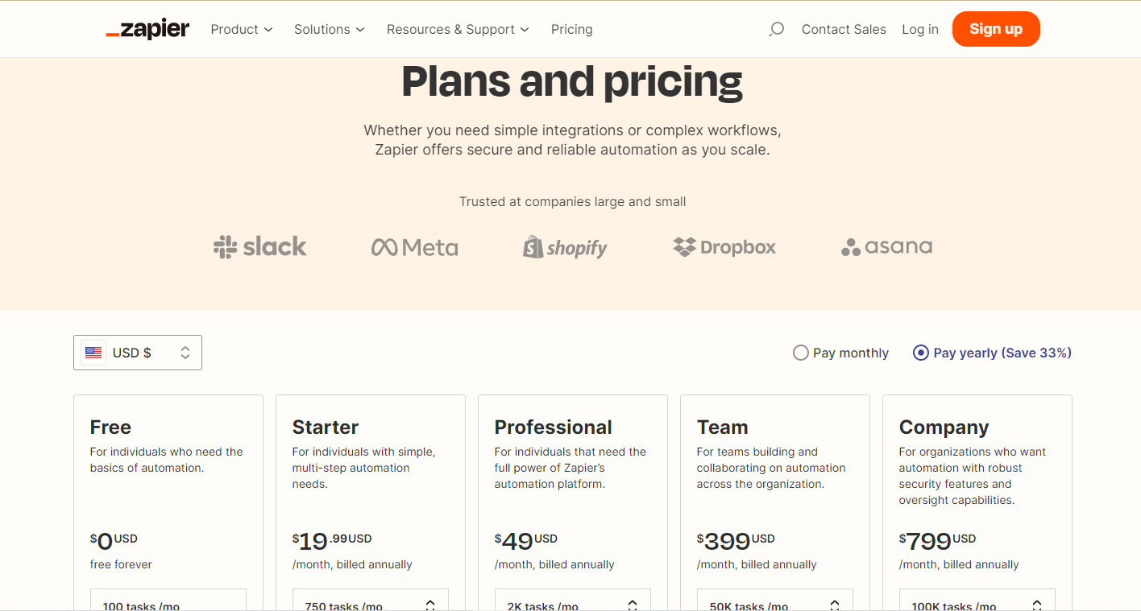Screen dimensions: 1141x611
Task: Select the Pay monthly radio option
Action: (840, 353)
